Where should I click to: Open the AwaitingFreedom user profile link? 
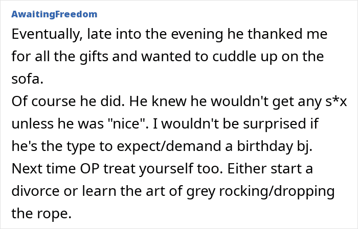(x=54, y=14)
